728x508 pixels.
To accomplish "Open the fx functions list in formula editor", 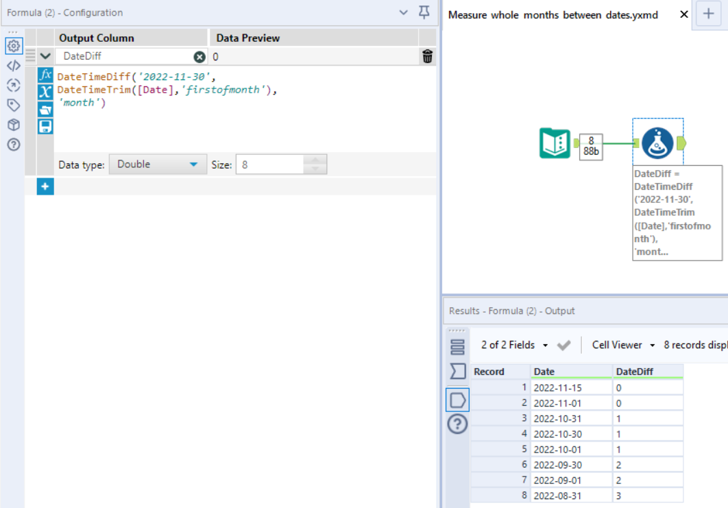I will [45, 75].
